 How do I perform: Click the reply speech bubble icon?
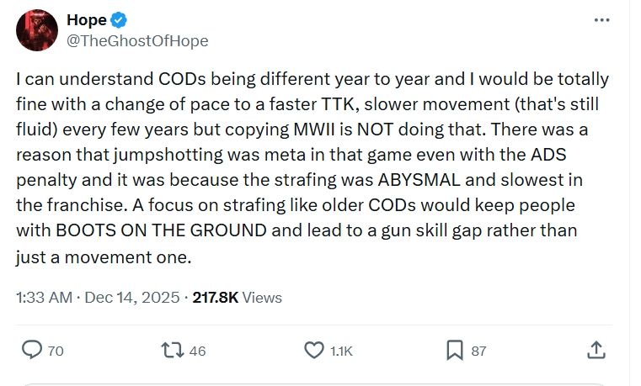click(x=32, y=350)
